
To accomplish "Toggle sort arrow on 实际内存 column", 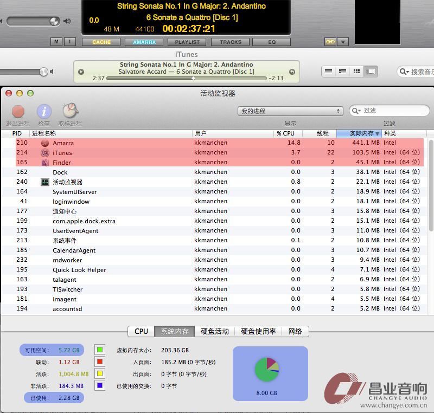I will coord(377,134).
